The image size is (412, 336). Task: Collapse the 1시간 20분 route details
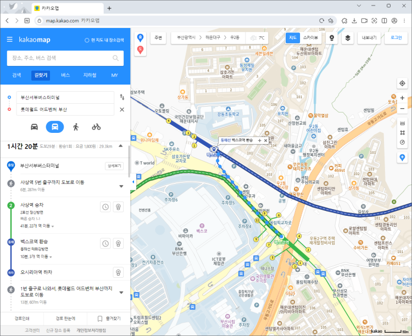[121, 146]
